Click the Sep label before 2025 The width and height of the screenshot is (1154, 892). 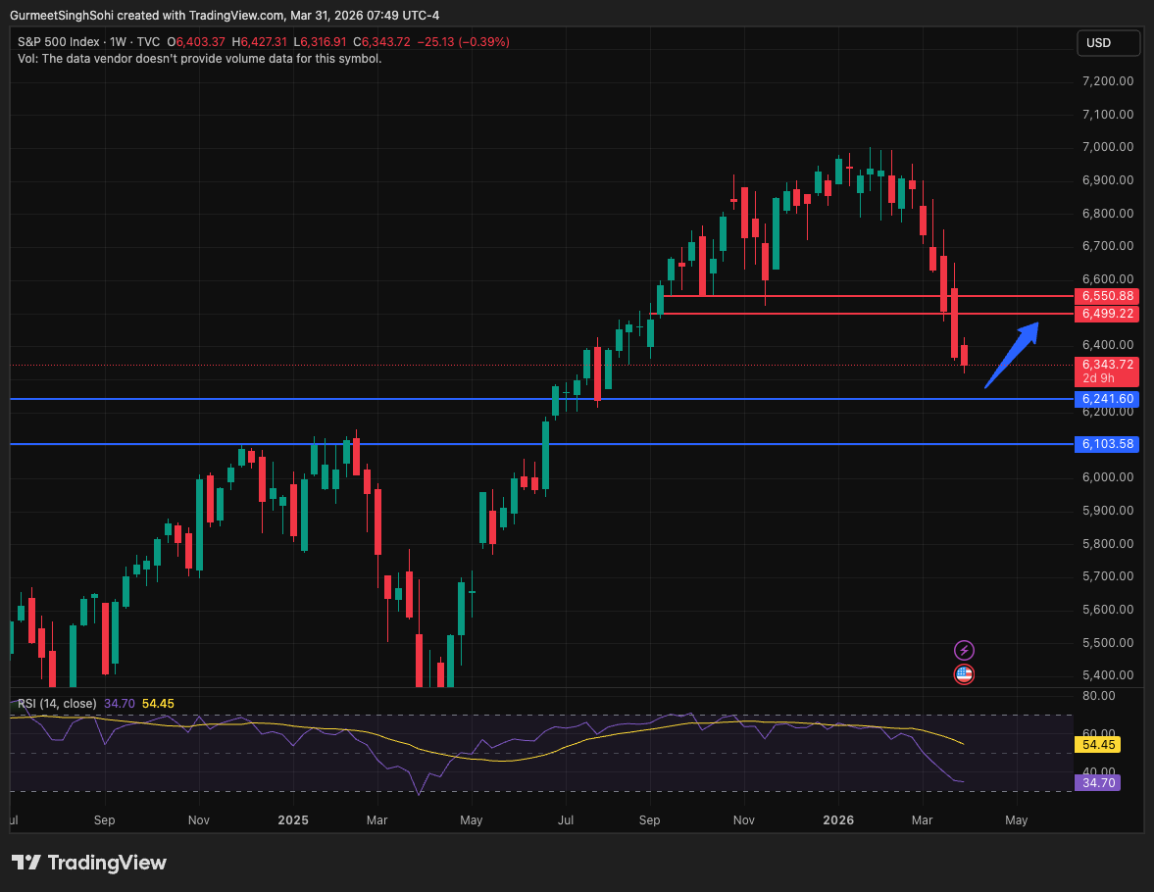click(x=105, y=819)
